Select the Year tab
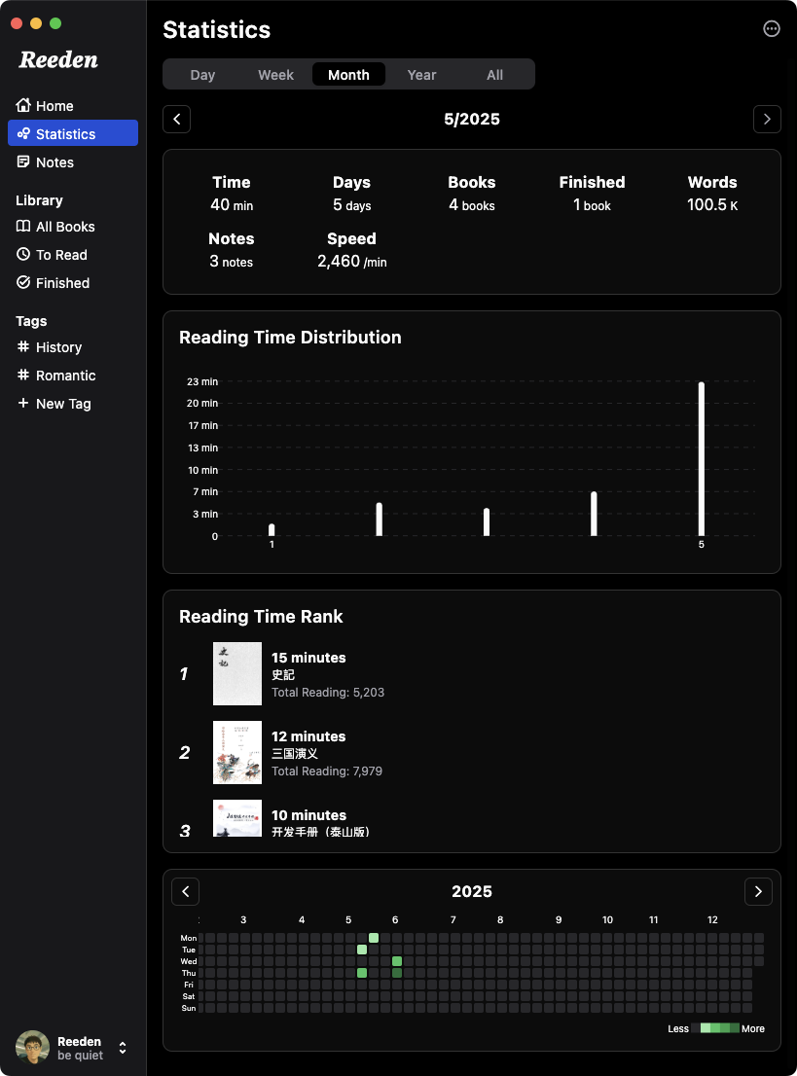The image size is (797, 1076). [421, 74]
